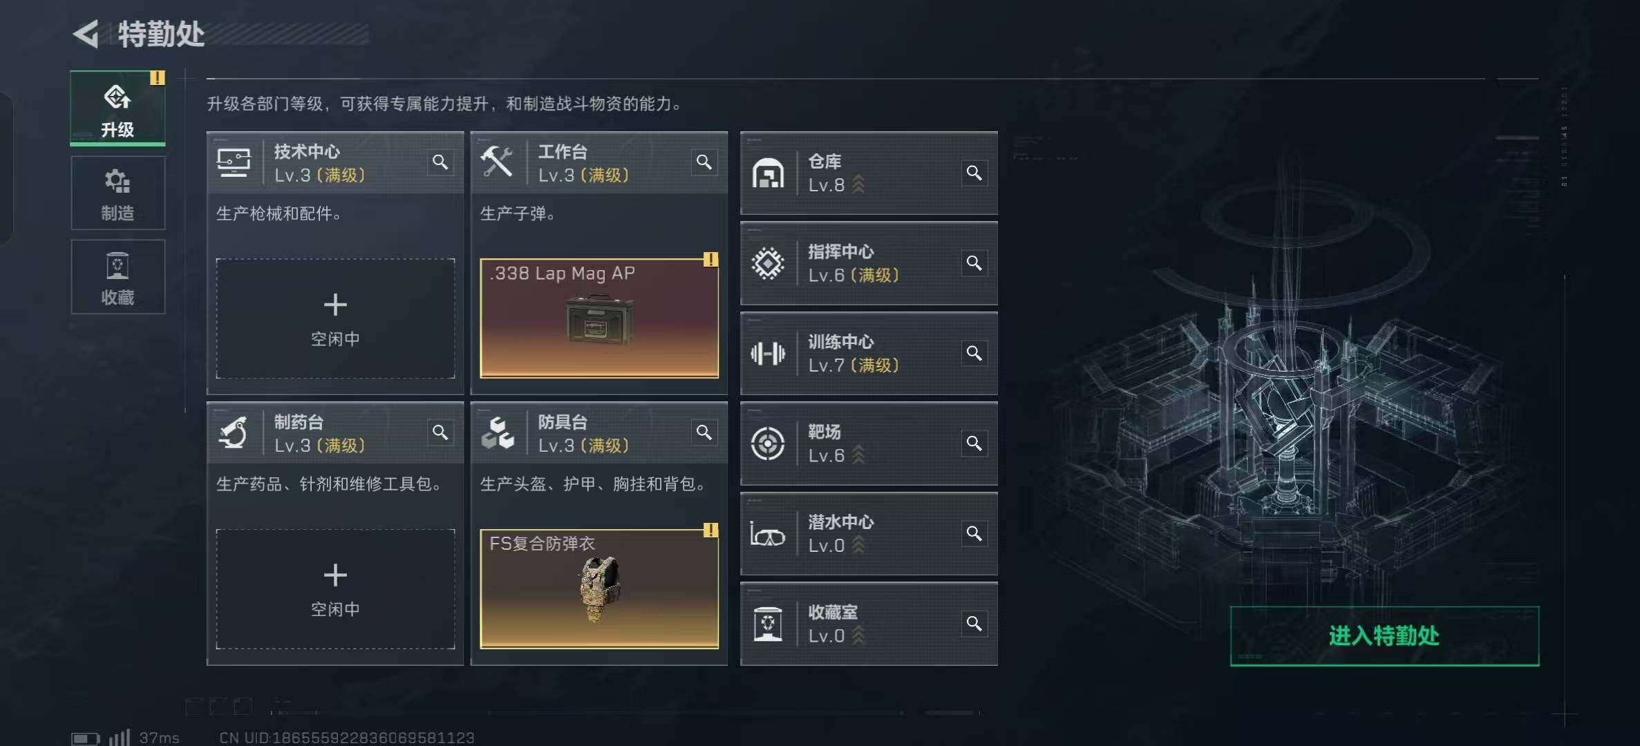Expand 仓库 upgrade arrow next to Lv.8

coord(858,184)
